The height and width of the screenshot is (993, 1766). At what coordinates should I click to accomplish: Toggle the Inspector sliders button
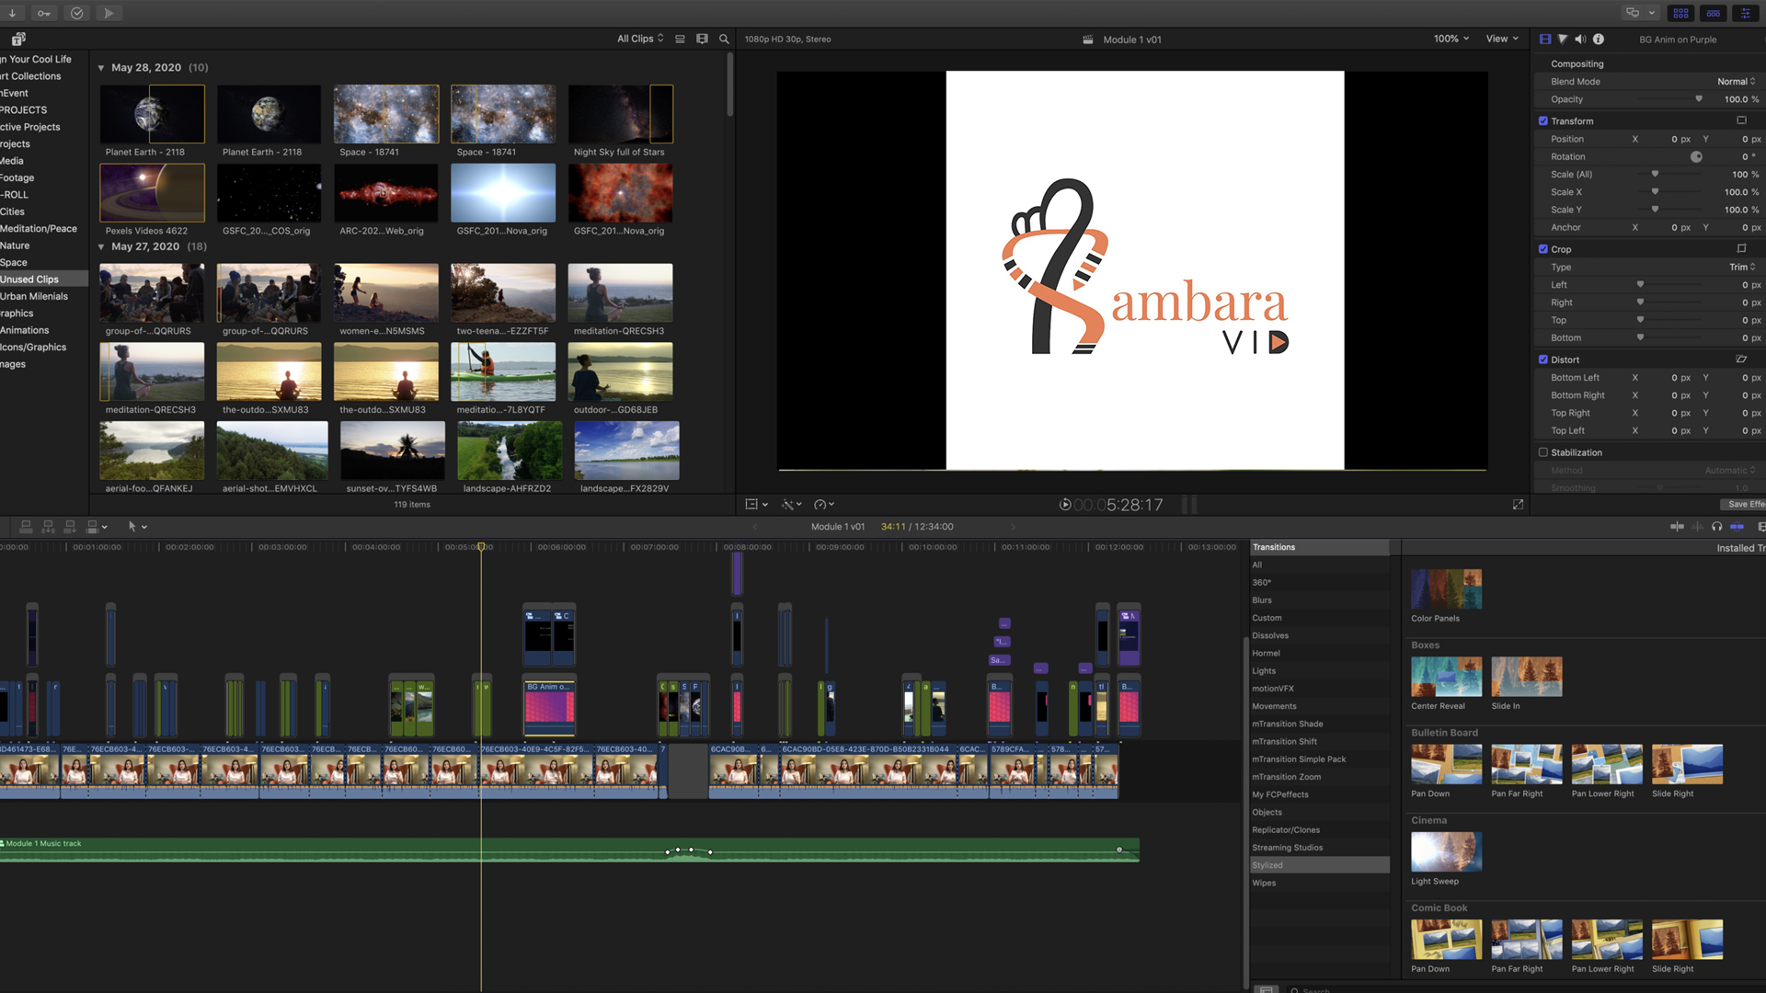(1745, 13)
